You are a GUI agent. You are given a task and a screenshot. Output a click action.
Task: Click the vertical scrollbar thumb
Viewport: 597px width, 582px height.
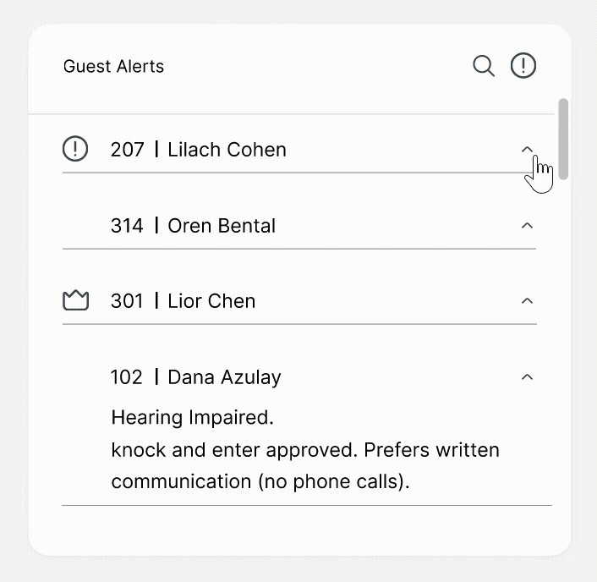(563, 139)
